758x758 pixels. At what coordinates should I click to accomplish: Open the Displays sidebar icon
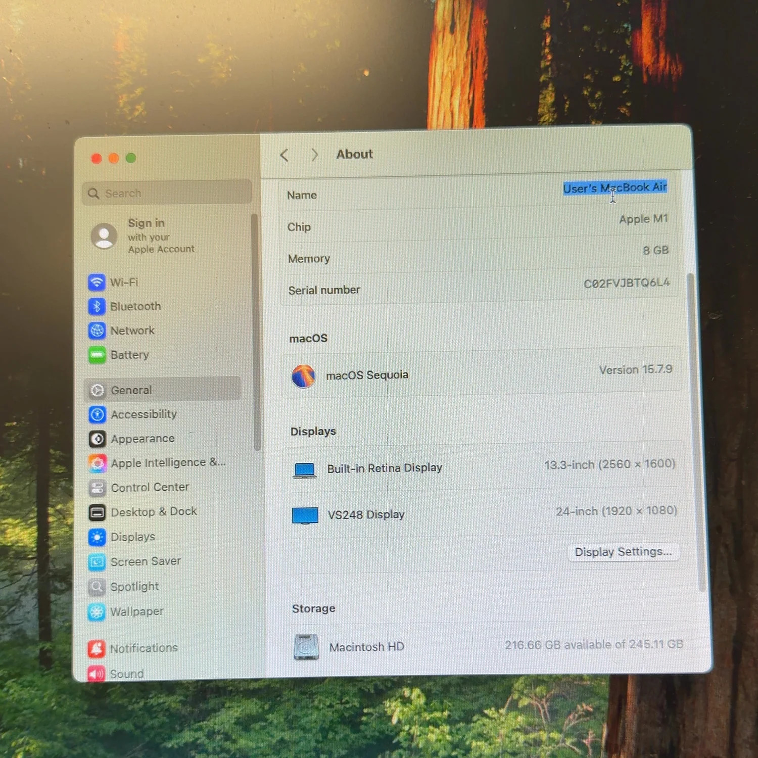pyautogui.click(x=97, y=537)
